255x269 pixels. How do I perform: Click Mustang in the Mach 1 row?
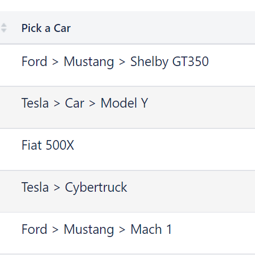[x=89, y=230]
